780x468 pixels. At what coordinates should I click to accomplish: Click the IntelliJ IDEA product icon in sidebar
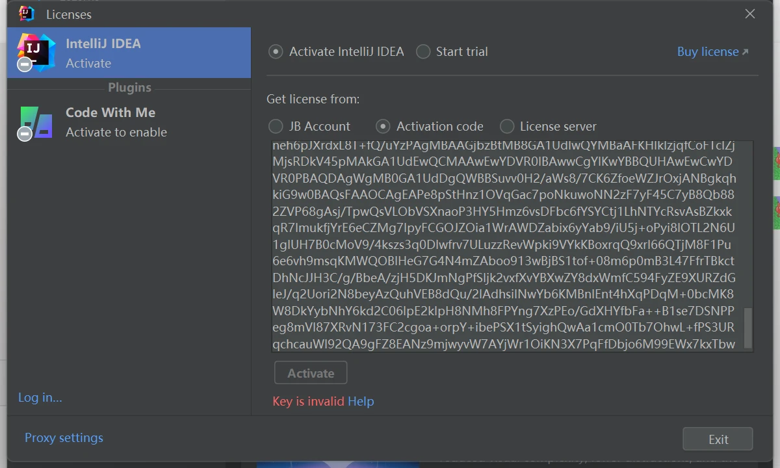click(36, 52)
